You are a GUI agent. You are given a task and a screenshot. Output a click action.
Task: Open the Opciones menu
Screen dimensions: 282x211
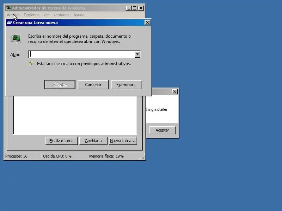(31, 15)
